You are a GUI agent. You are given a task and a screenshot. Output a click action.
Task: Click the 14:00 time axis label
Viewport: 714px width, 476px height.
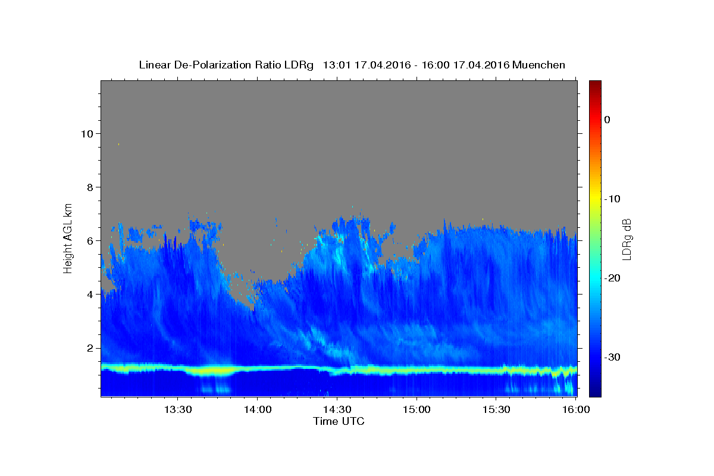257,410
